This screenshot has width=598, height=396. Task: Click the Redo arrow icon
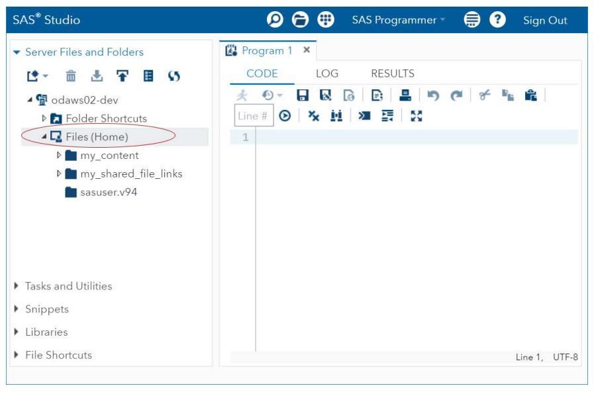tap(456, 95)
